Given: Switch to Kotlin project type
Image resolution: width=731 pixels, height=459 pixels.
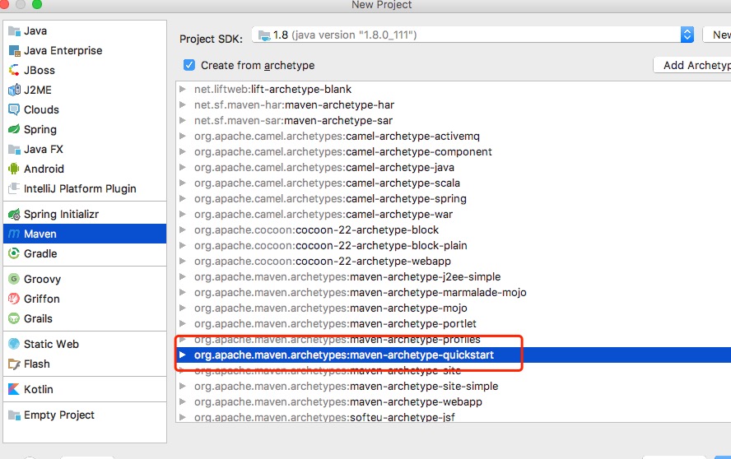Looking at the screenshot, I should (x=85, y=389).
